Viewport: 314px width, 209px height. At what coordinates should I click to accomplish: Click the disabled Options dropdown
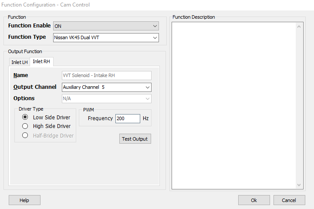click(x=106, y=98)
